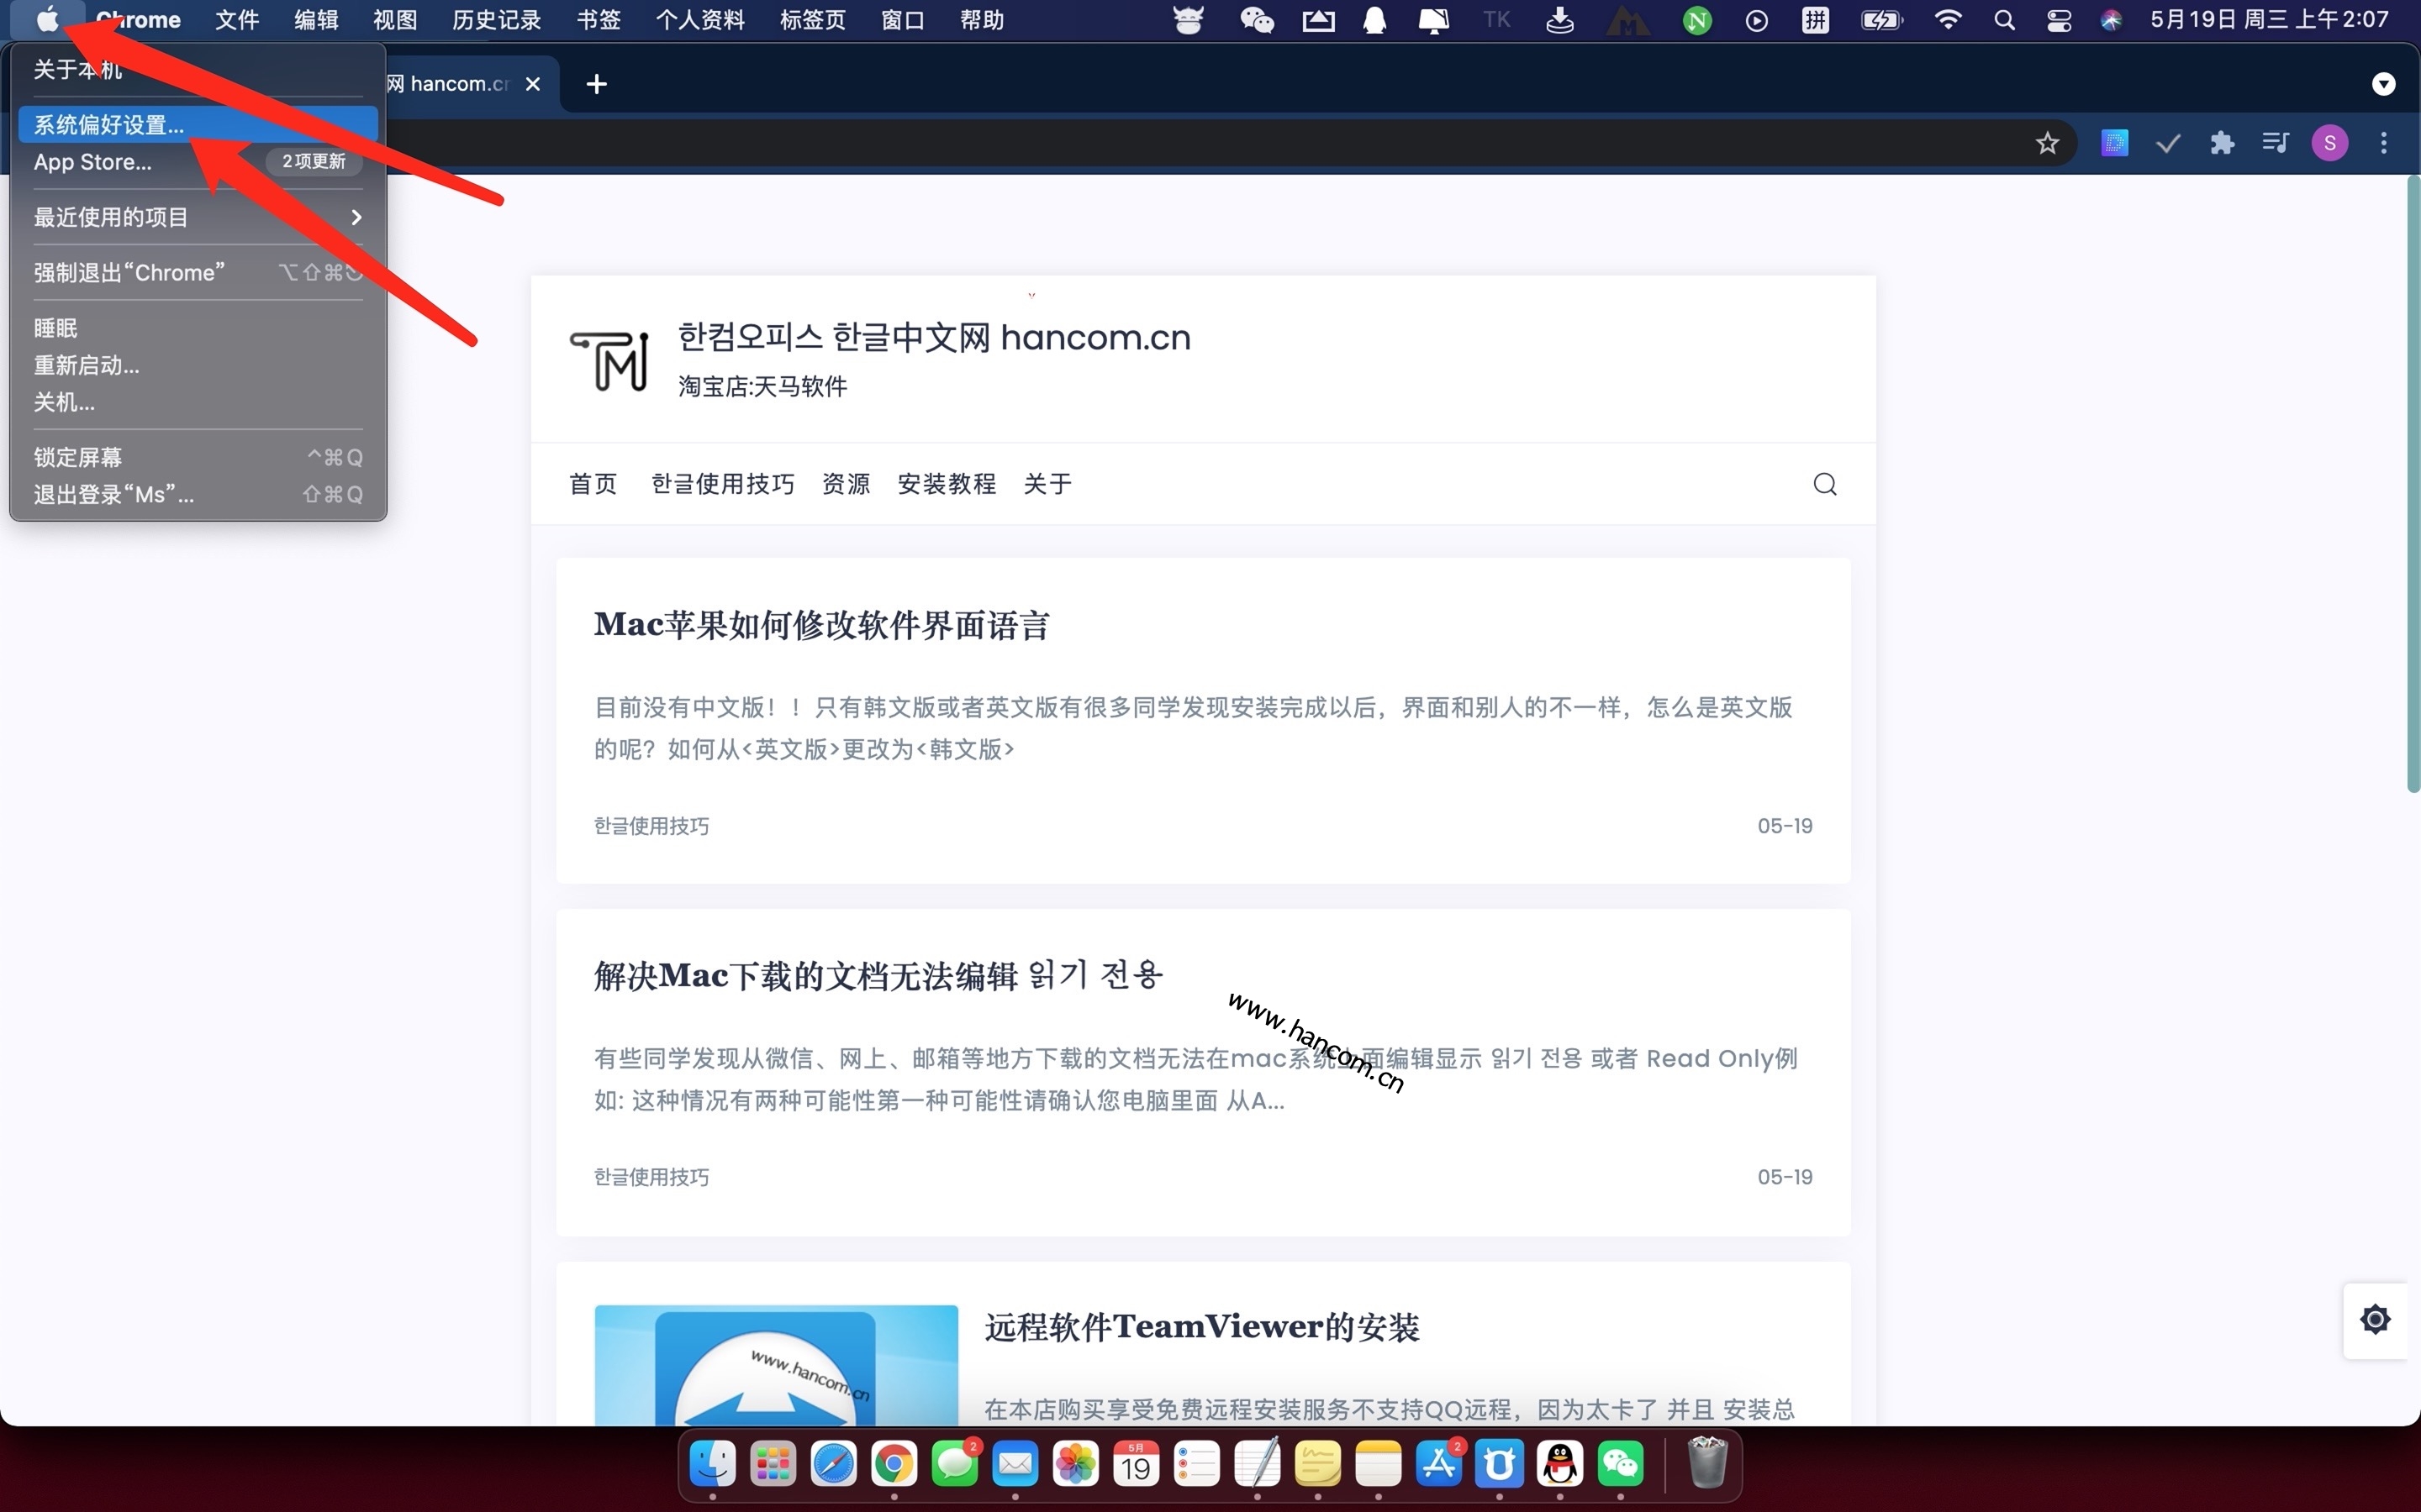Select 锁定屏幕 in the Apple menu
This screenshot has width=2421, height=1512.
click(198, 457)
